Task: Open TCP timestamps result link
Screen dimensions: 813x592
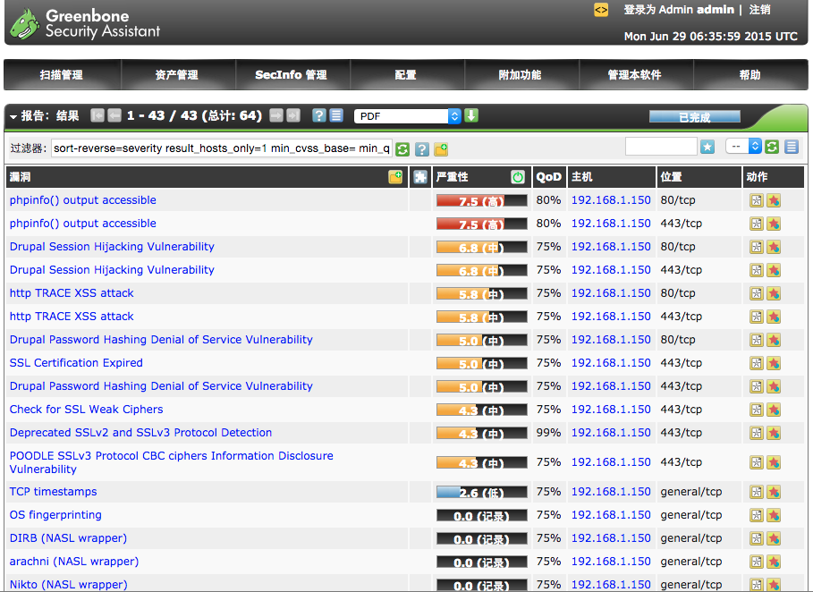Action: coord(53,492)
